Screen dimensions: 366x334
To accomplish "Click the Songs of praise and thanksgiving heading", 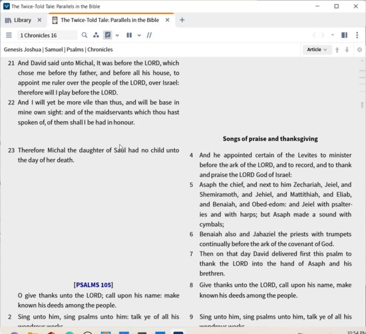I will point(270,139).
